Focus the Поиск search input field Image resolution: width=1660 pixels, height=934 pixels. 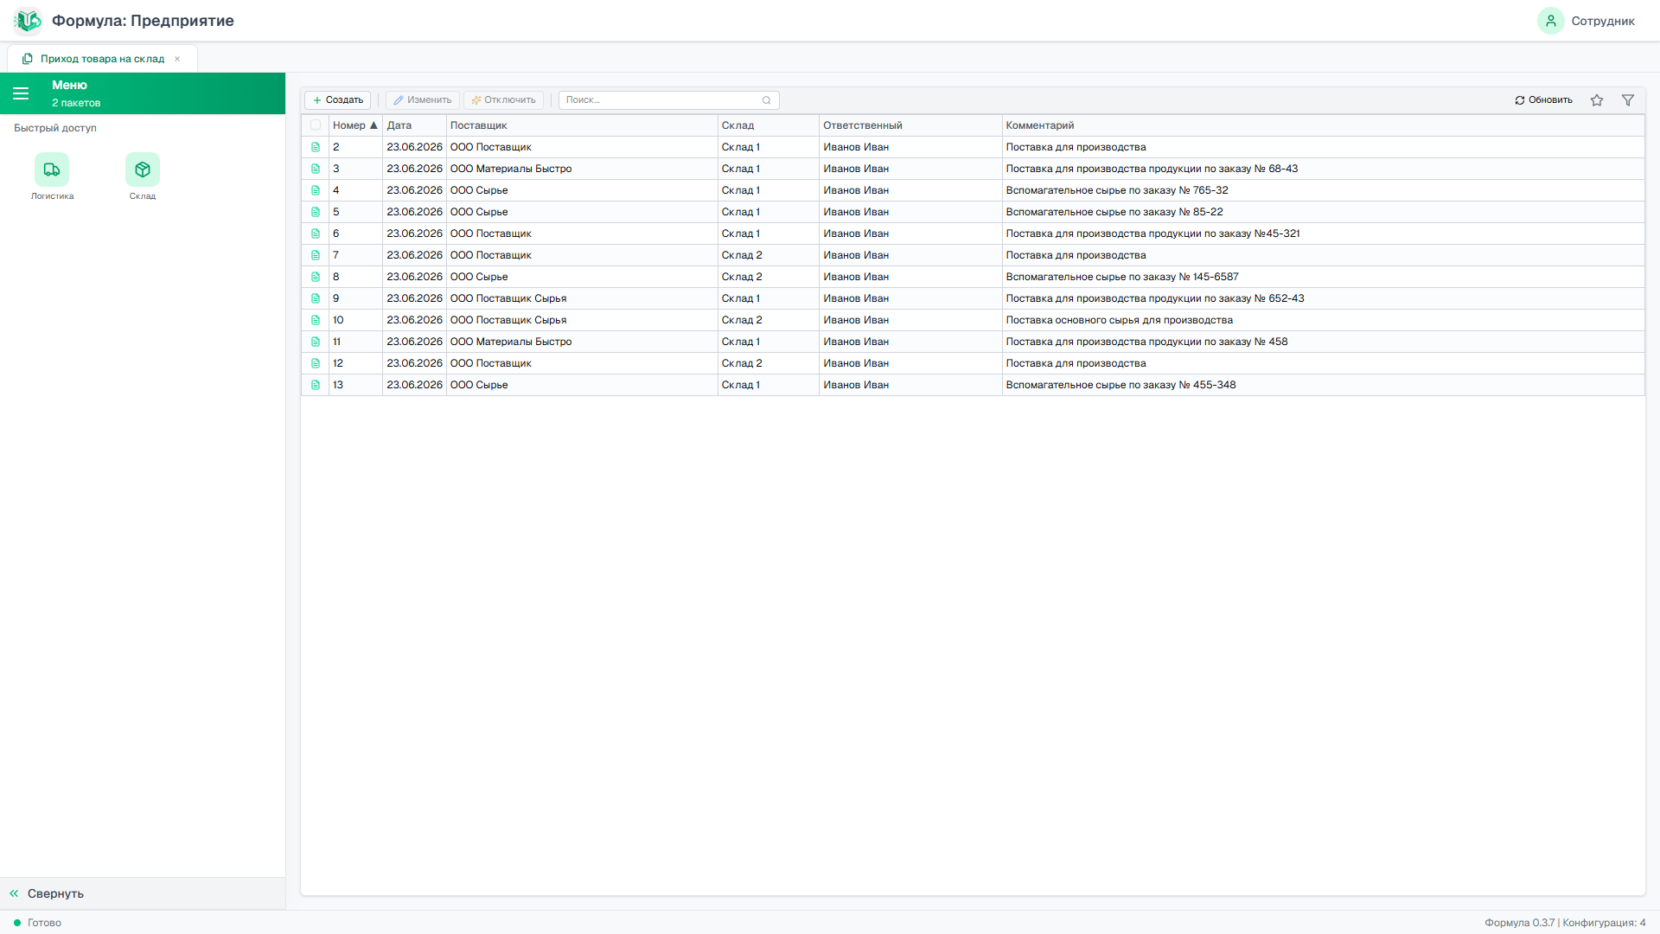(661, 100)
